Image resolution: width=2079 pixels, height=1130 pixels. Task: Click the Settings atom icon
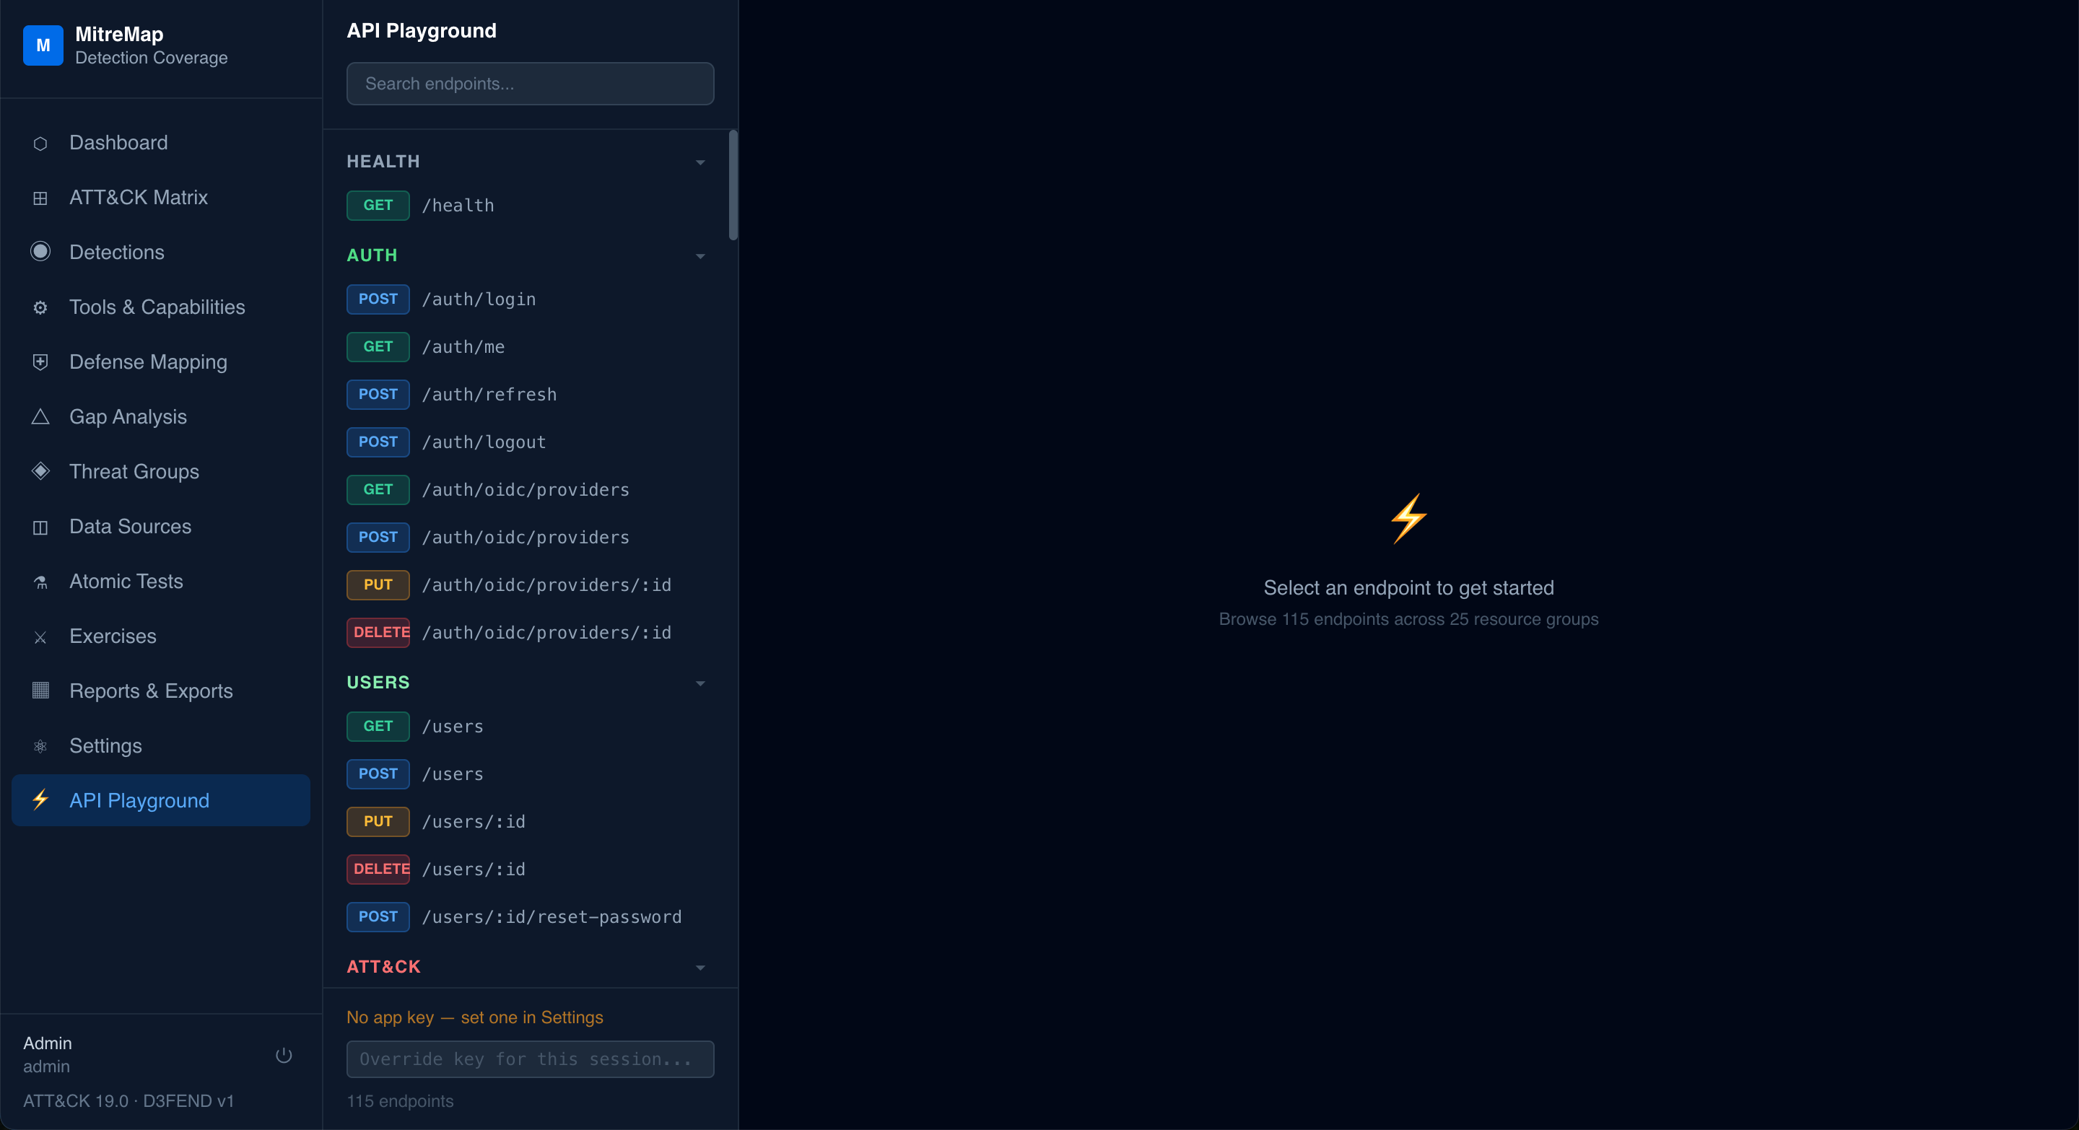pos(40,746)
